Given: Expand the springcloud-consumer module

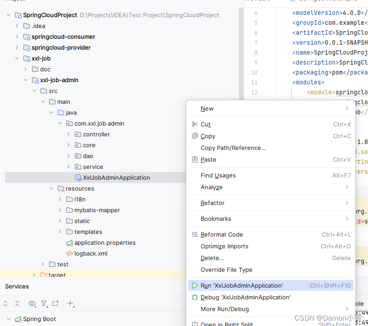Looking at the screenshot, I should tap(17, 37).
